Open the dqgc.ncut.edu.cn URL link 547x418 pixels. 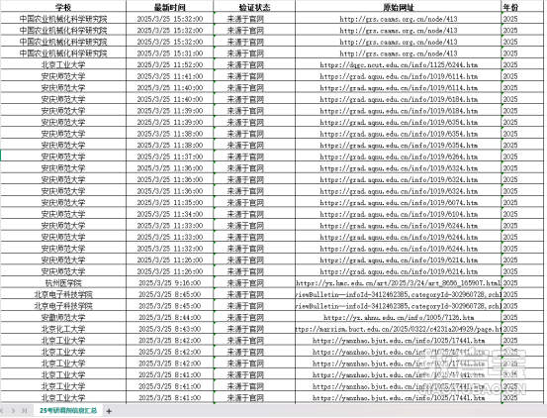(399, 65)
